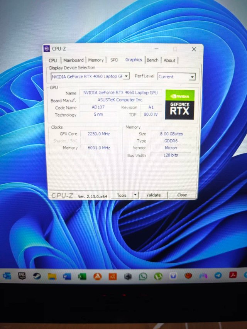This screenshot has height=329, width=247.
Task: Open Steam from the taskbar
Action: click(37, 276)
